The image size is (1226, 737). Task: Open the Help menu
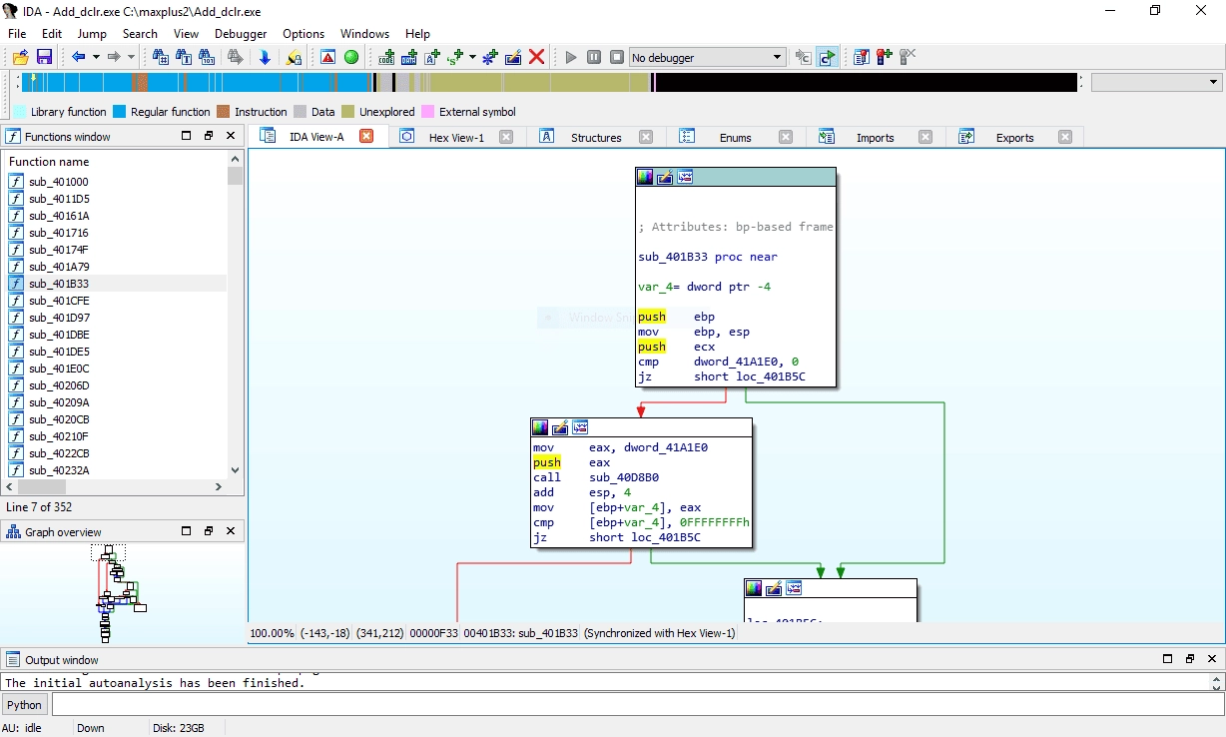[x=417, y=33]
